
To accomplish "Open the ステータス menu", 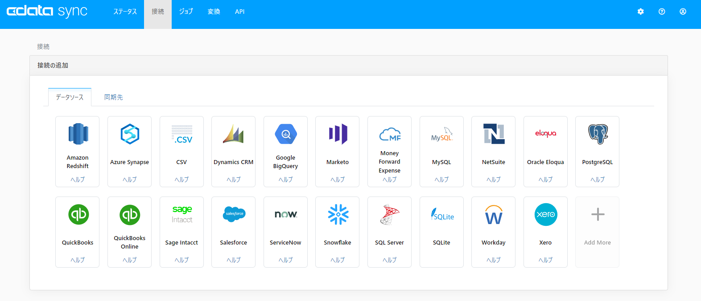I will pos(125,12).
